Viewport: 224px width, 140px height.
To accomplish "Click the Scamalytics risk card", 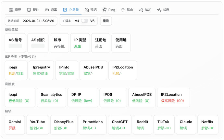I will [x=51, y=98].
